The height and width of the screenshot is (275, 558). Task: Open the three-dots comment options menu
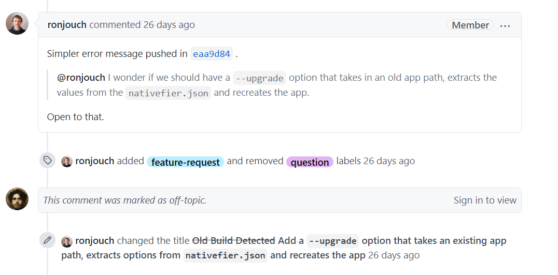(505, 25)
